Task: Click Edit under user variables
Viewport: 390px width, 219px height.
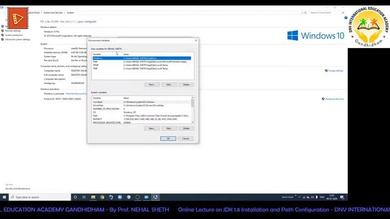Action: pos(169,85)
